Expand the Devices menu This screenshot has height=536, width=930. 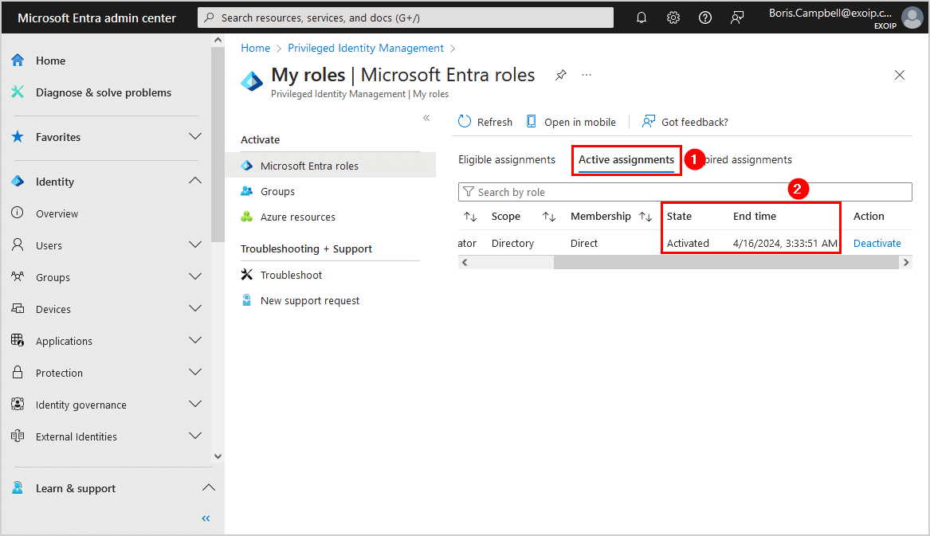pos(195,309)
